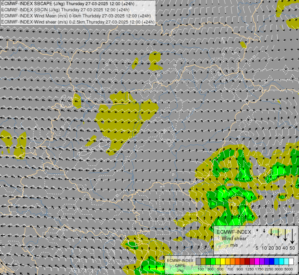The image size is (299, 275).
Task: Click the '900' tick label in CAPE legend
Action: pyautogui.click(x=240, y=269)
